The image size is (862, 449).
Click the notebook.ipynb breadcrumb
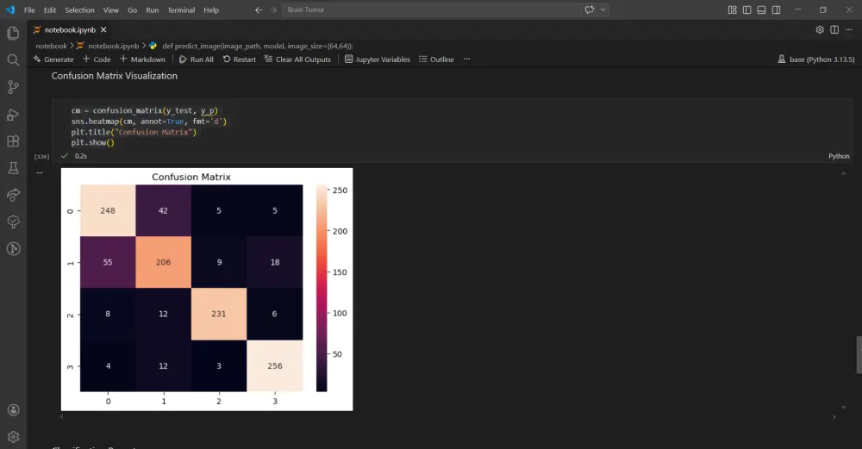coord(108,47)
